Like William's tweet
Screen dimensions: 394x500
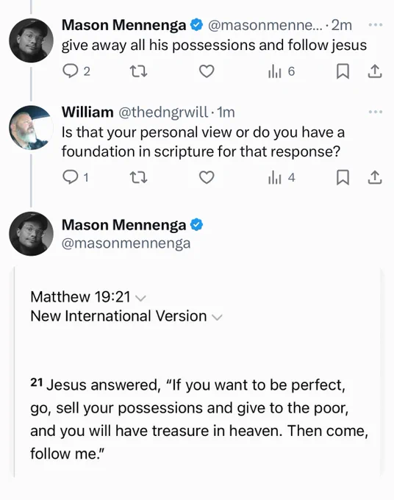click(x=207, y=177)
